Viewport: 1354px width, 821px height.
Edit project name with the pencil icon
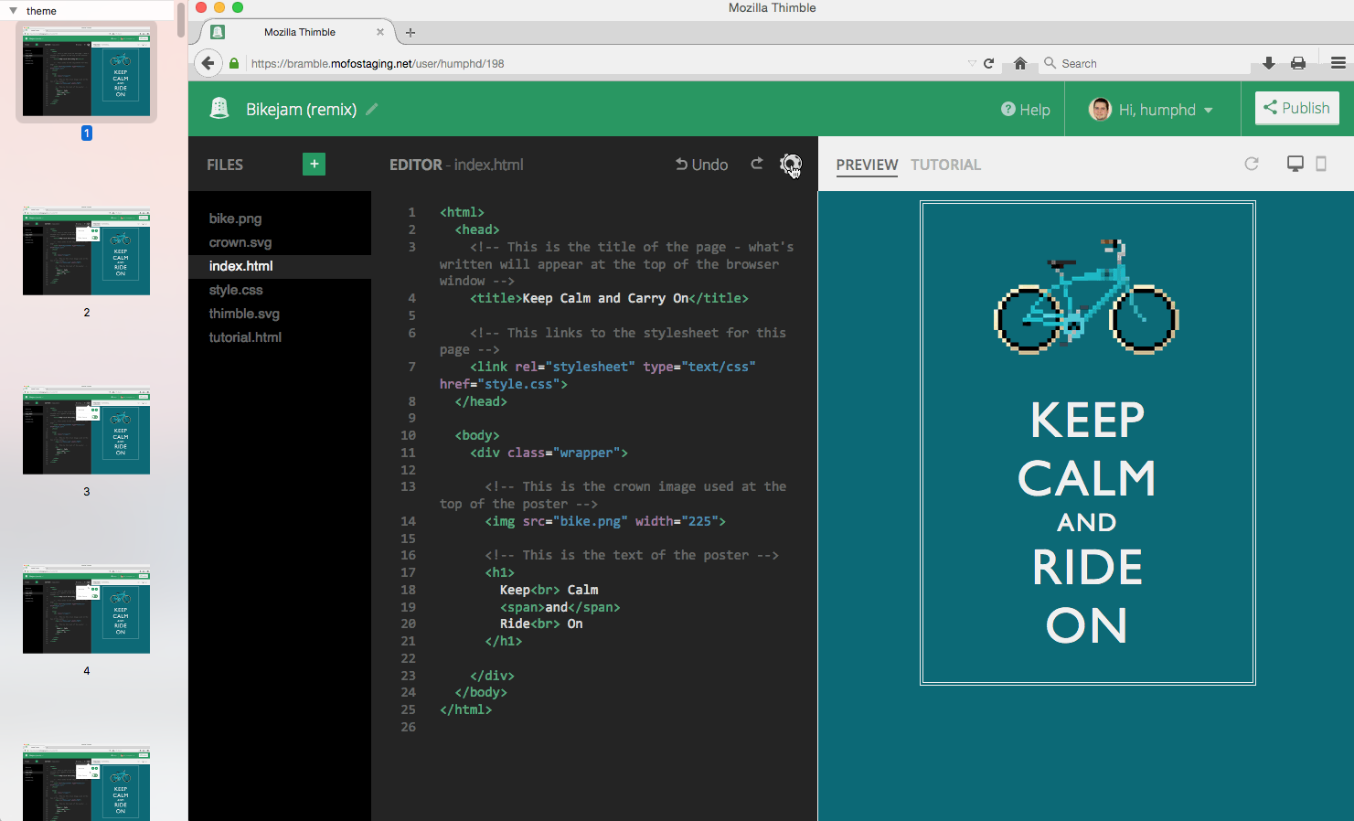point(371,108)
